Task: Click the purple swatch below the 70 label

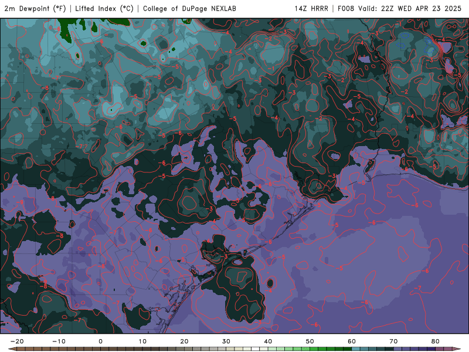Action: point(398,349)
